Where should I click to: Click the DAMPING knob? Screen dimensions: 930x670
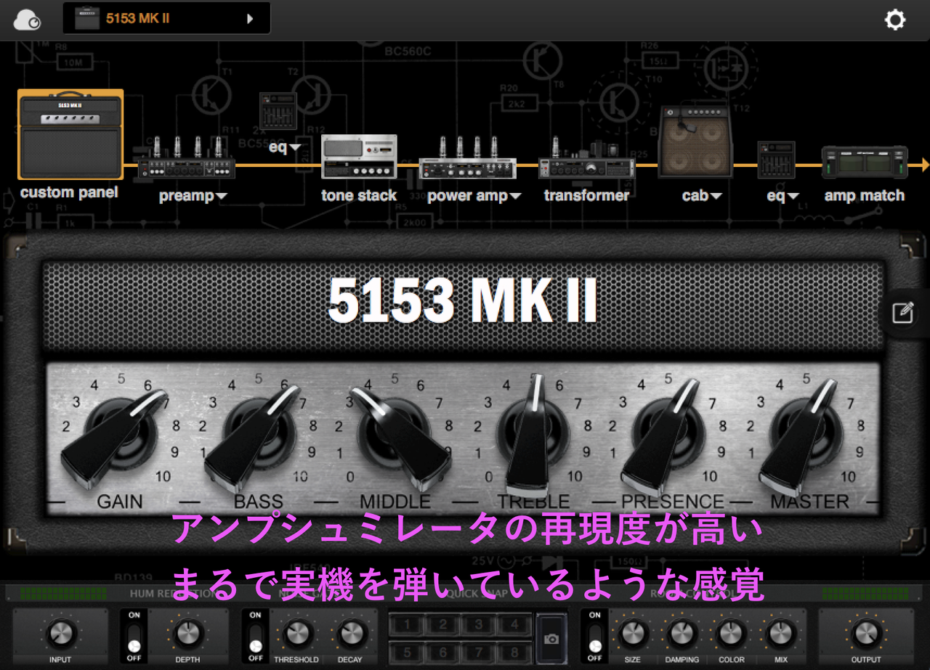coord(682,634)
